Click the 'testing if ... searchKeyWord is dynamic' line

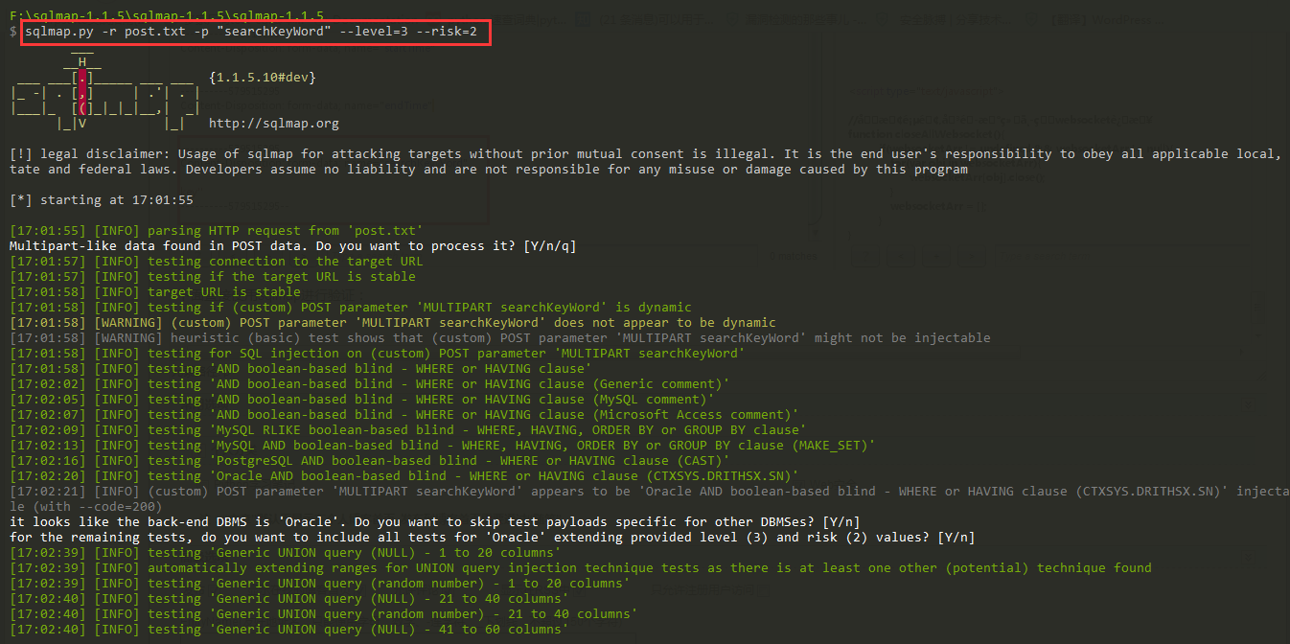[351, 308]
